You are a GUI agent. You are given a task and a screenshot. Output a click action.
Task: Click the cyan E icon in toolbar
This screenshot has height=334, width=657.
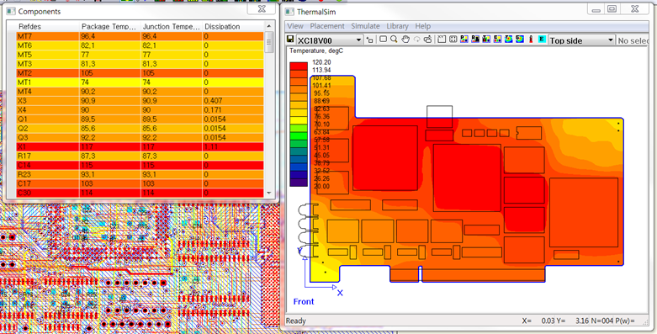tap(542, 40)
